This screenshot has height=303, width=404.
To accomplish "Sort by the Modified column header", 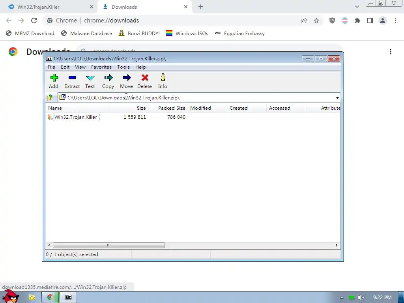I will coord(208,108).
